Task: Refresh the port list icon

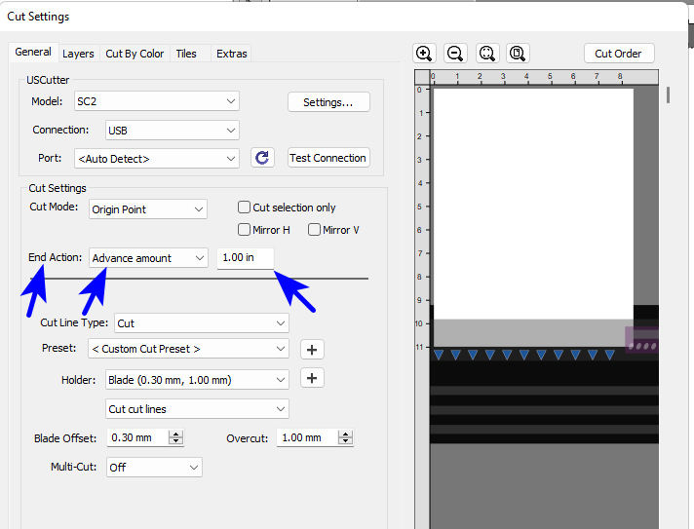Action: (x=262, y=158)
